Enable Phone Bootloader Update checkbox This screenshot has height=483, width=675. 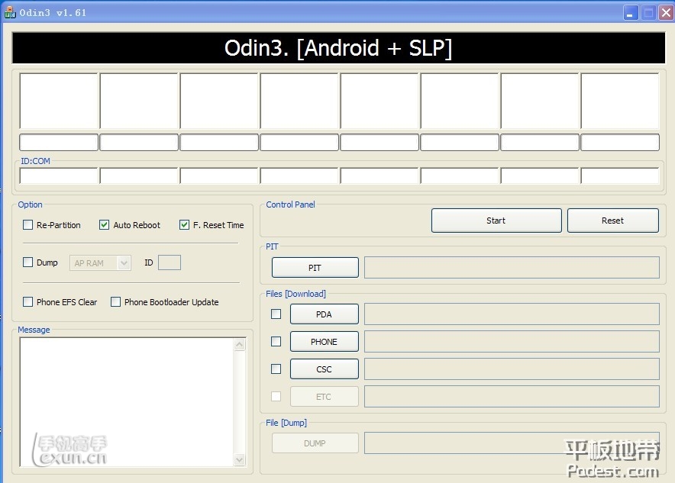pos(116,302)
